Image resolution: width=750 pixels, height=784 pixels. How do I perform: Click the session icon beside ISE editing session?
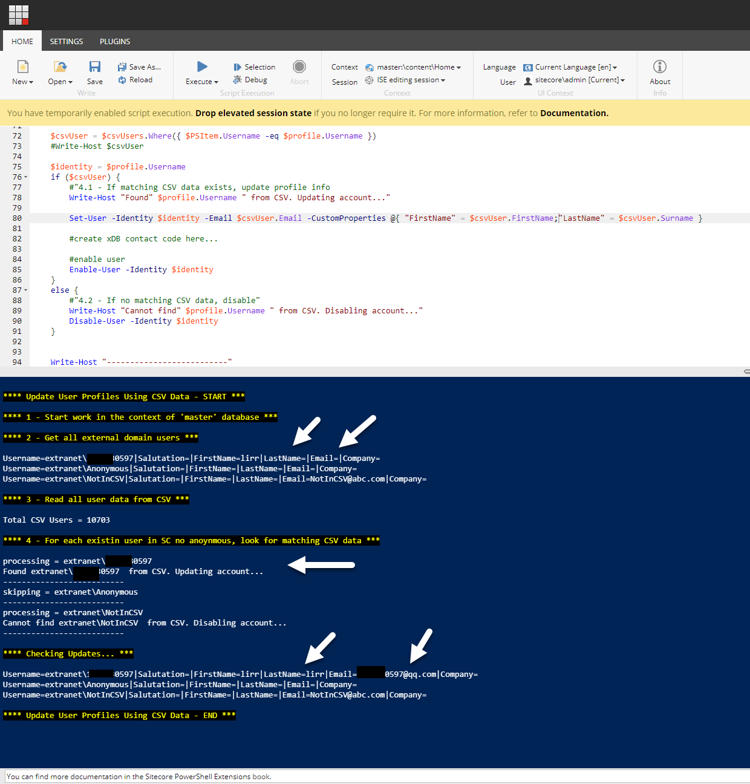pos(370,80)
